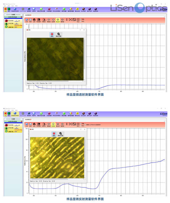Image resolution: width=170 pixels, height=203 pixels.
Task: Open 激光安全 laser safety in upper window
Action: 77,10
